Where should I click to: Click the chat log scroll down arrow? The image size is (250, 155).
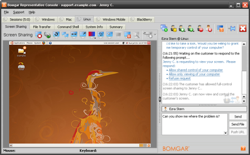[244, 101]
